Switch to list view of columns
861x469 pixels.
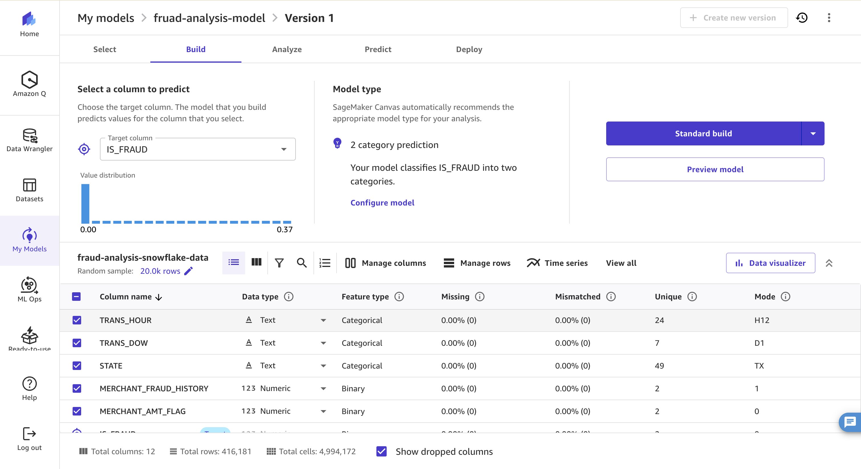pyautogui.click(x=233, y=263)
